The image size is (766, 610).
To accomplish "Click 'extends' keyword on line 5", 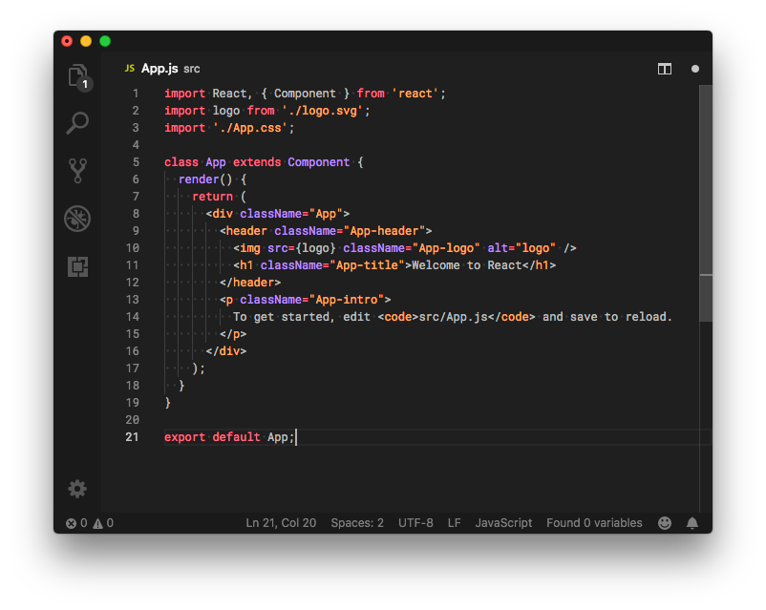I will (x=257, y=162).
